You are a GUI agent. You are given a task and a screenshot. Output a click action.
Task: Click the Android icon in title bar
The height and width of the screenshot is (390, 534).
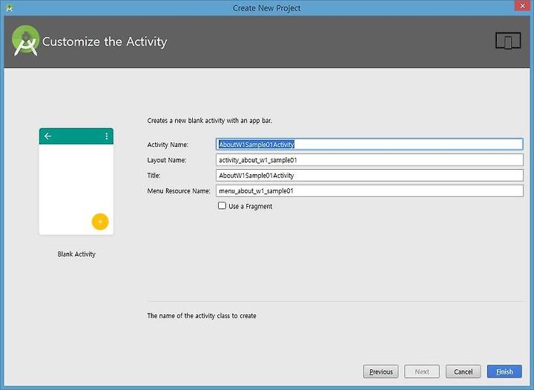click(x=9, y=8)
